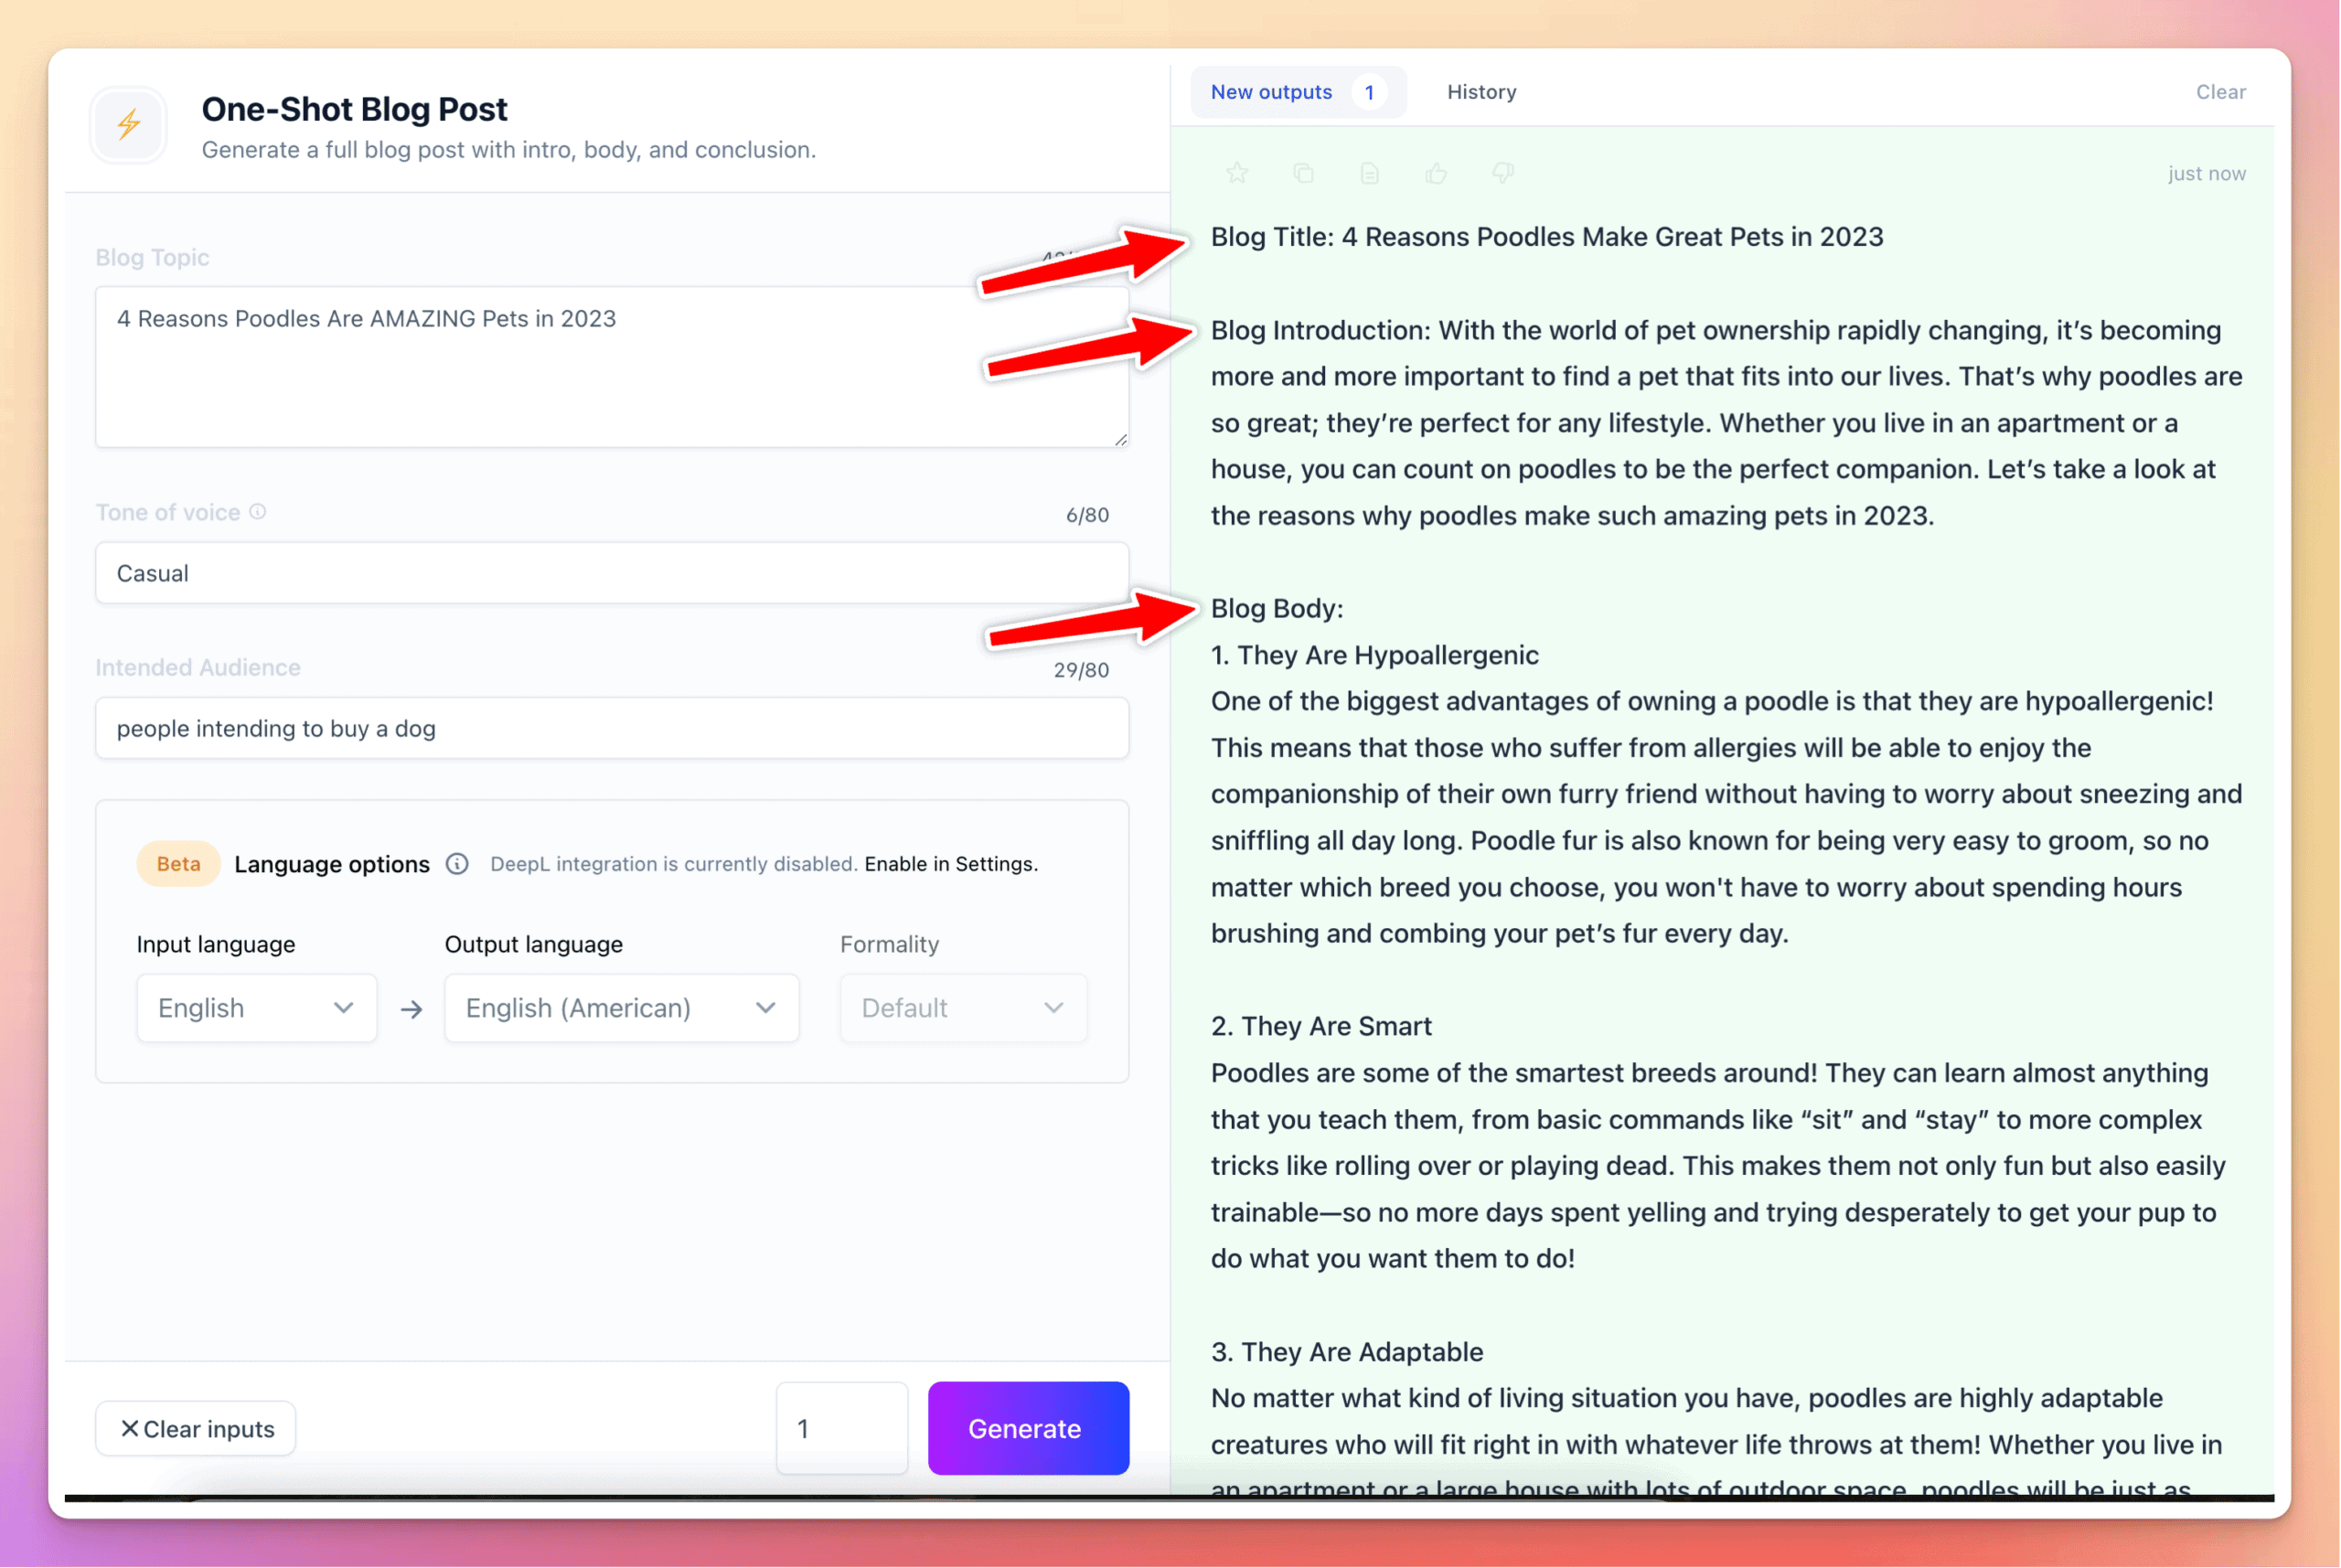Copy the generated output to clipboard
Screen dimensions: 2341x1568
click(1303, 173)
